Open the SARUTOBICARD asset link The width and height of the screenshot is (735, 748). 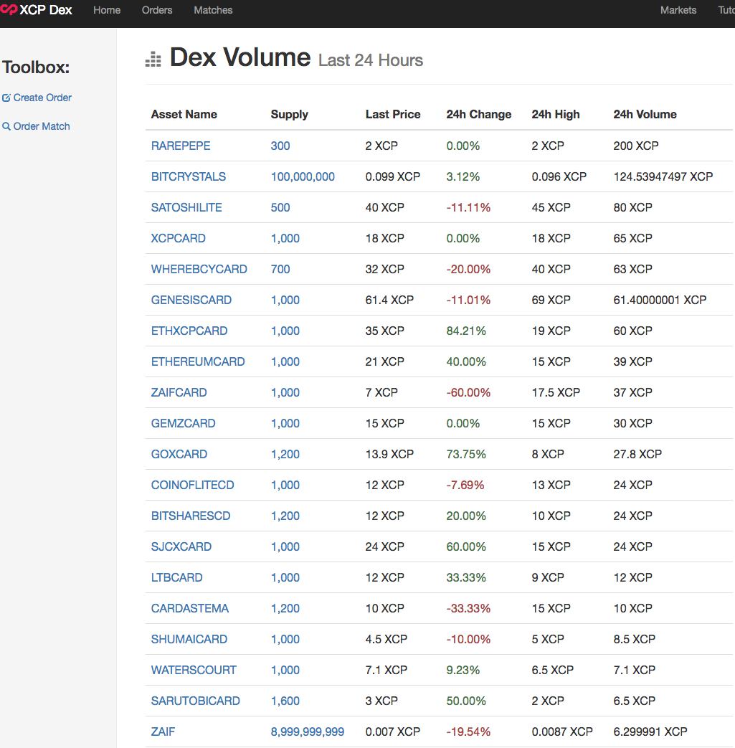click(196, 701)
